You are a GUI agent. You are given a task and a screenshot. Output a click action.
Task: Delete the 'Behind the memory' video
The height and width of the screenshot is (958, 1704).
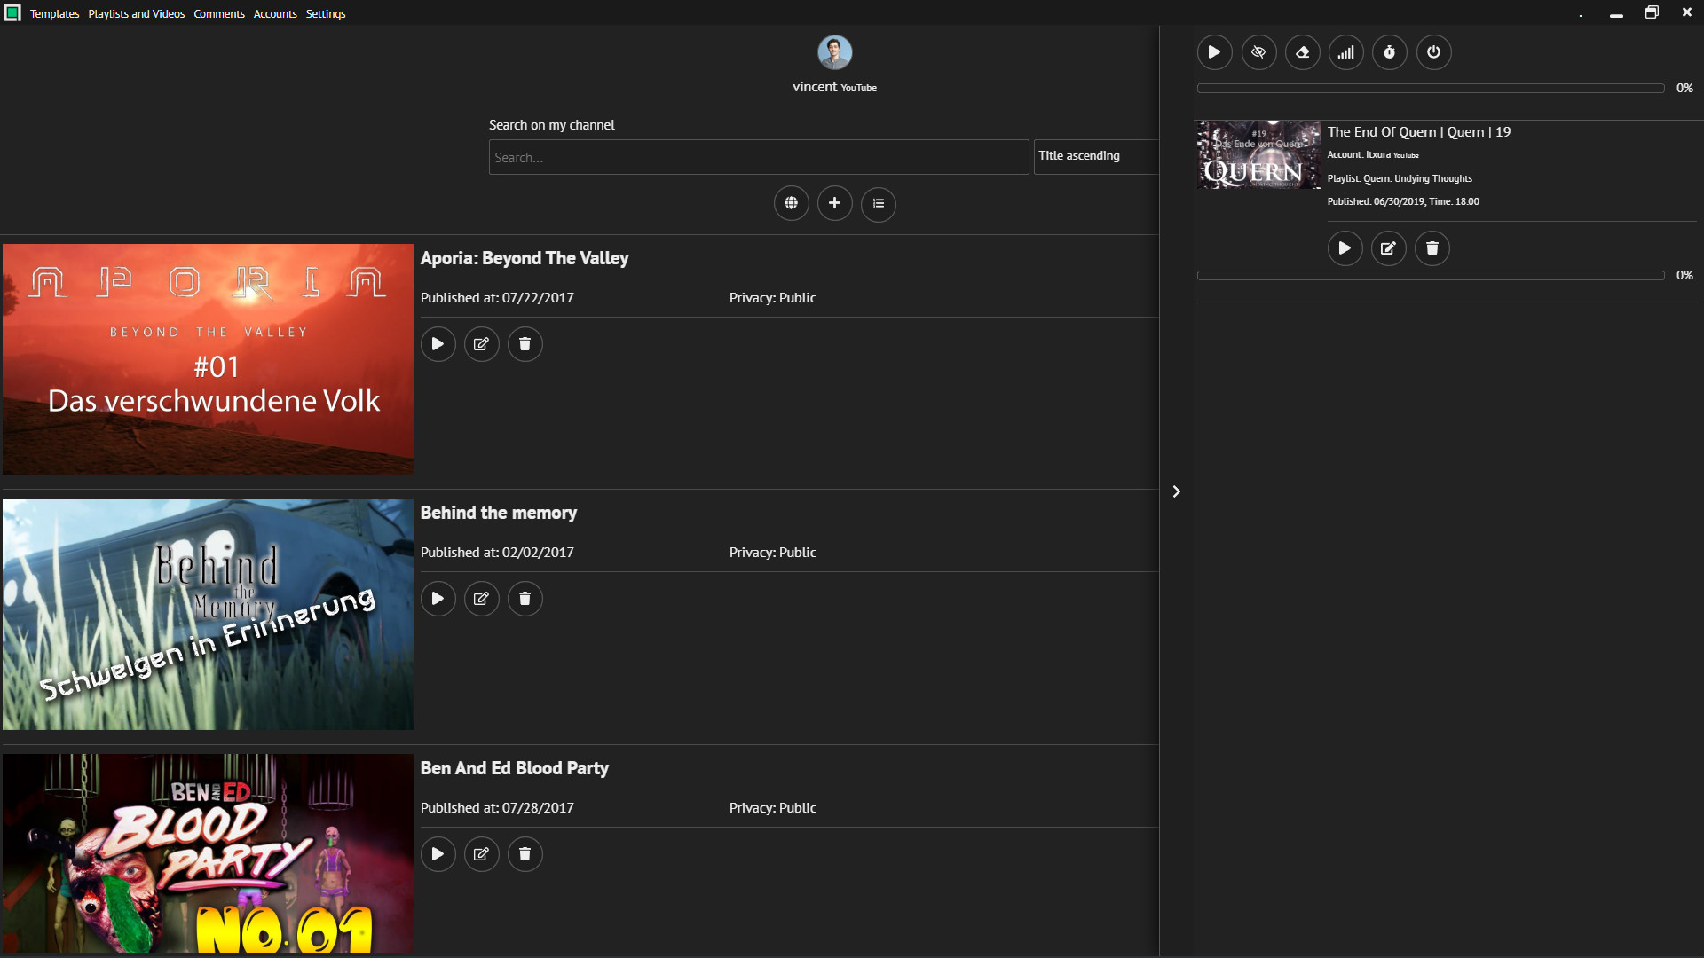(525, 599)
